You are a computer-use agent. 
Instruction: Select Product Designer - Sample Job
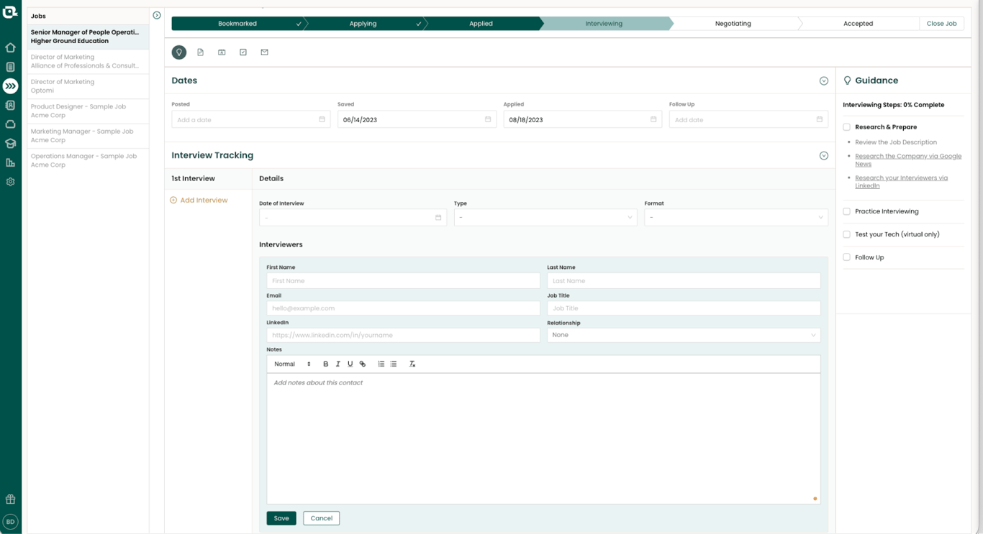[88, 111]
